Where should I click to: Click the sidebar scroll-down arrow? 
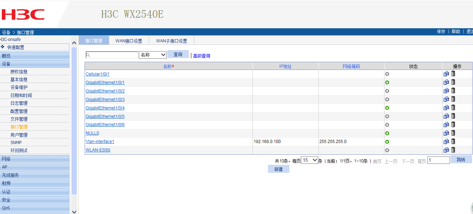[x=74, y=212]
